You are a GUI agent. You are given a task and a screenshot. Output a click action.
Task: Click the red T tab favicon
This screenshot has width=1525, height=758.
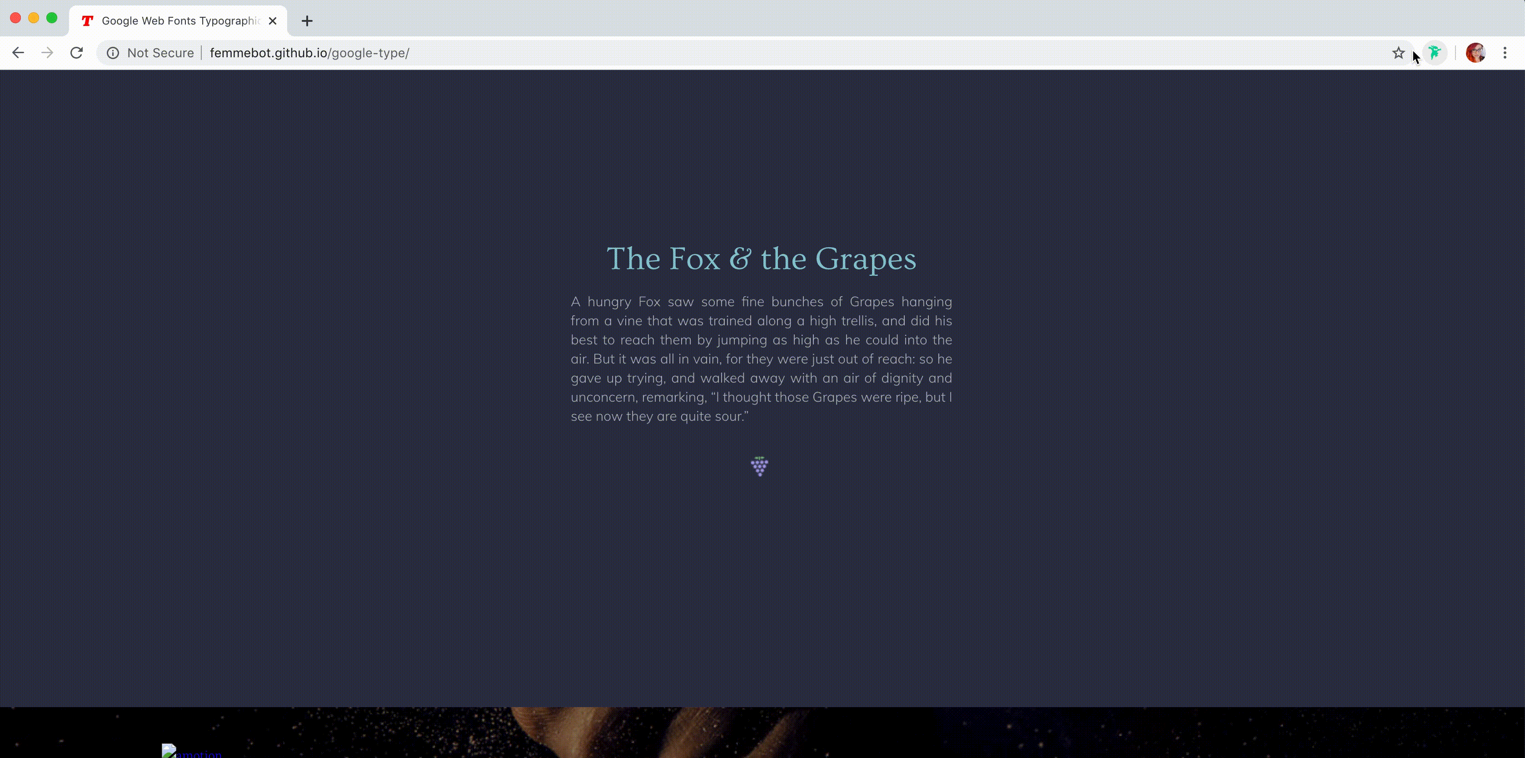coord(88,21)
